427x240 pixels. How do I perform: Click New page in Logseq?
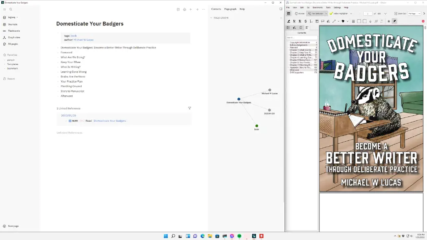[11, 226]
